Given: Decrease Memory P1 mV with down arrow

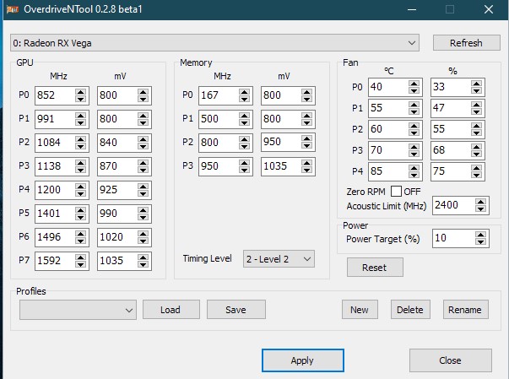Looking at the screenshot, I should point(306,122).
